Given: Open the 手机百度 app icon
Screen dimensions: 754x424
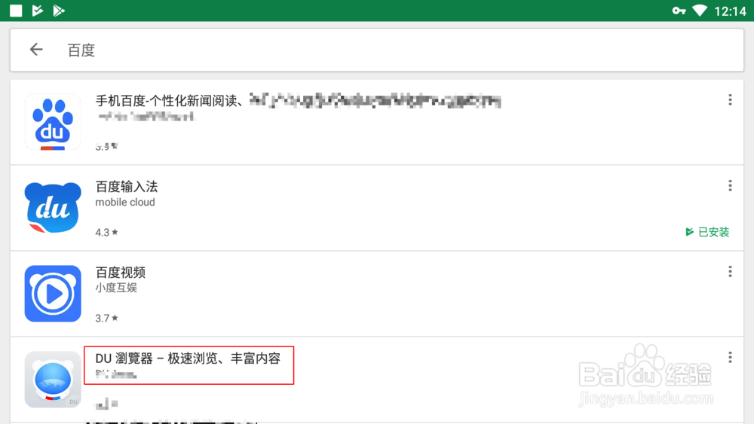Looking at the screenshot, I should coord(53,122).
